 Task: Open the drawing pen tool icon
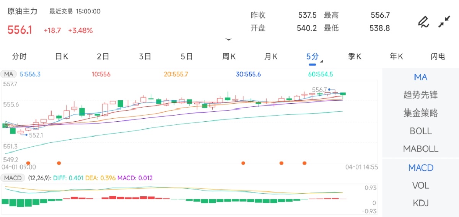click(423, 22)
